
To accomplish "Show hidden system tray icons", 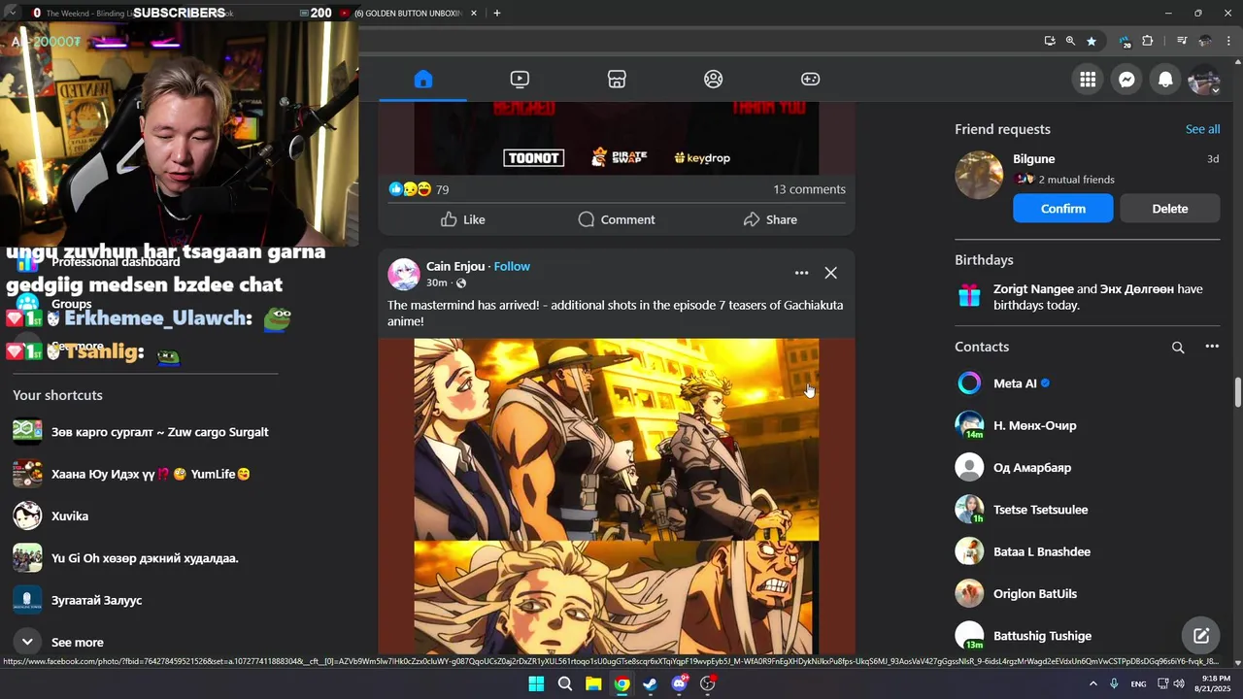I will [1093, 684].
